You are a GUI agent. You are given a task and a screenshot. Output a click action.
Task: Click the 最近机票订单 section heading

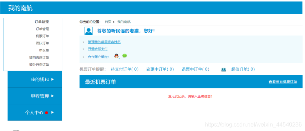(100, 82)
